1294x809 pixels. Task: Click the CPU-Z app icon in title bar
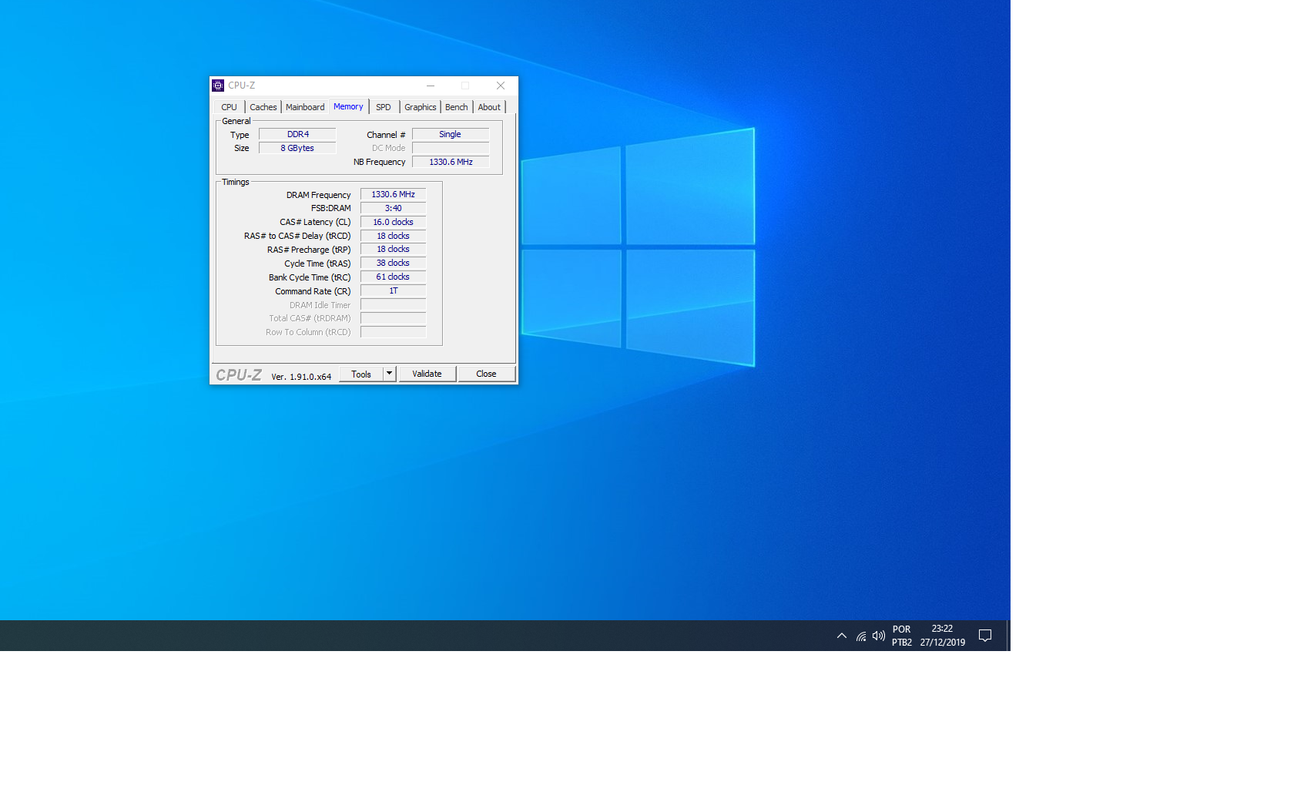218,86
